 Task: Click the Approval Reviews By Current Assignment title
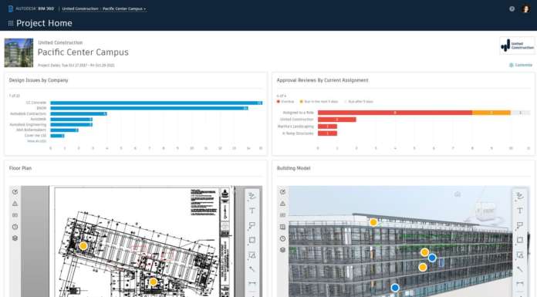point(323,80)
